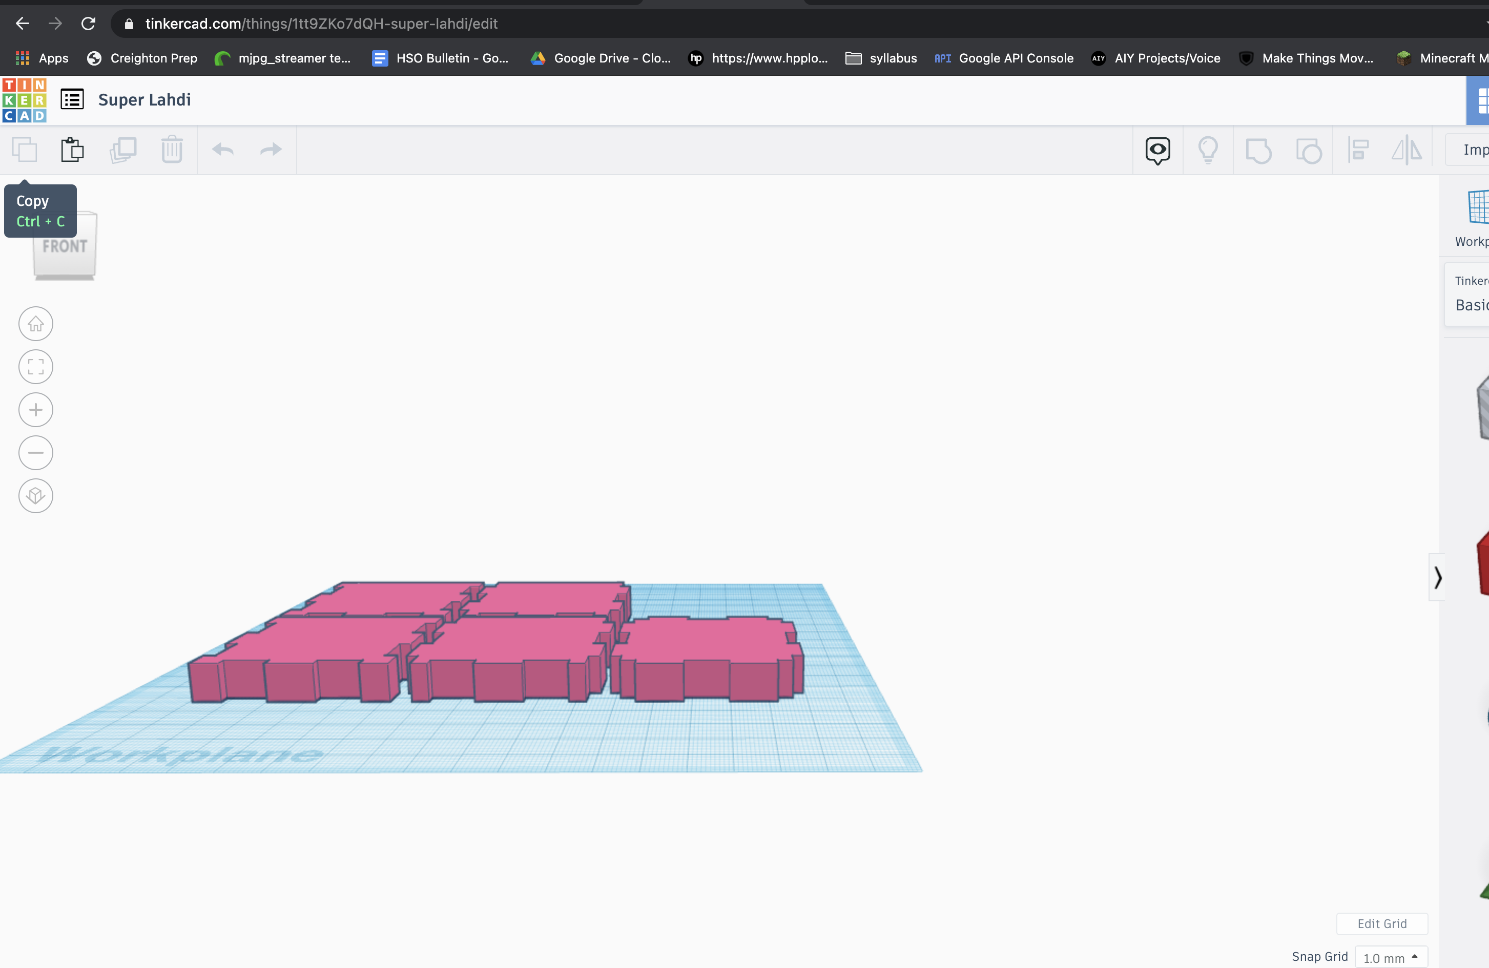Image resolution: width=1489 pixels, height=968 pixels.
Task: Open the Apps bookmark
Action: pyautogui.click(x=42, y=58)
